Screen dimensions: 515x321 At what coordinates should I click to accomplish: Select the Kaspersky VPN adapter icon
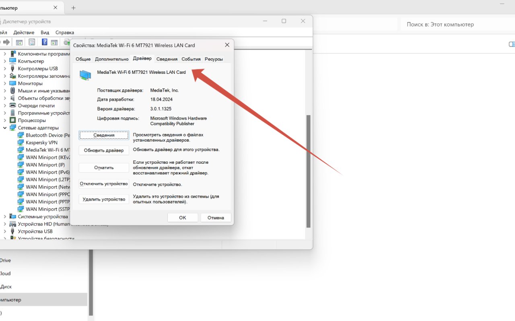click(21, 142)
